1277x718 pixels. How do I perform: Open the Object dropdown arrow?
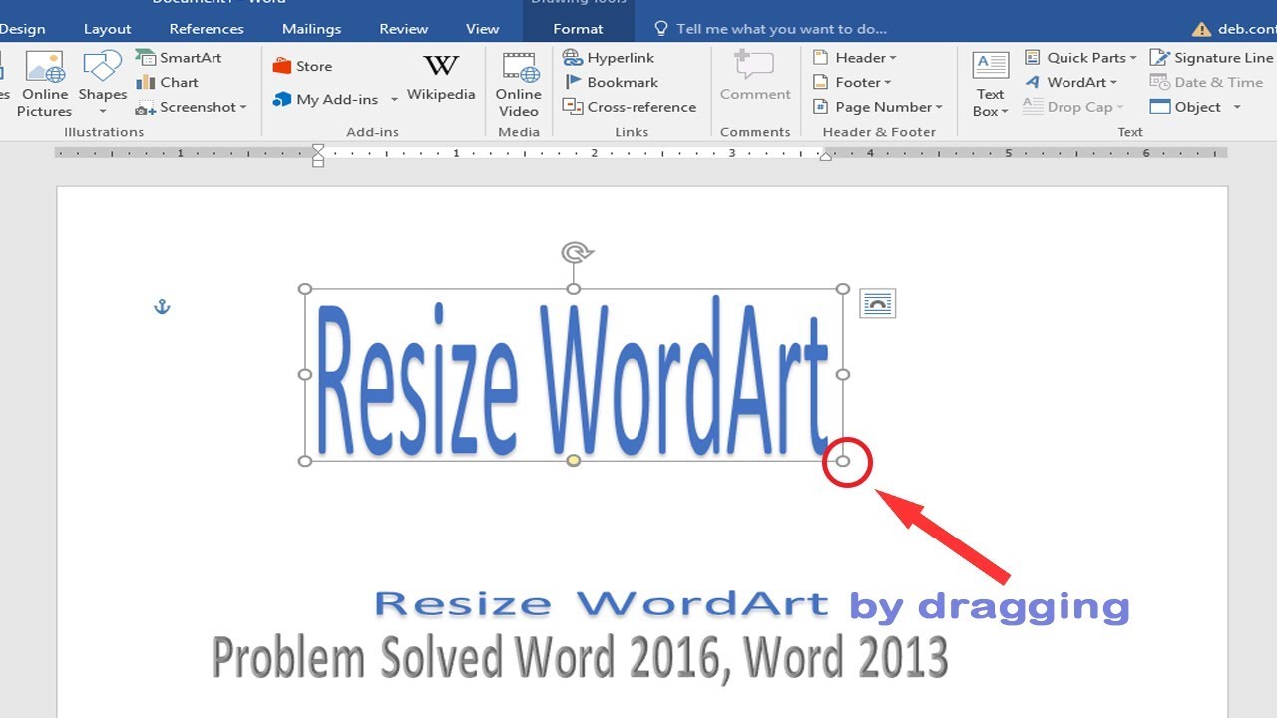tap(1237, 107)
